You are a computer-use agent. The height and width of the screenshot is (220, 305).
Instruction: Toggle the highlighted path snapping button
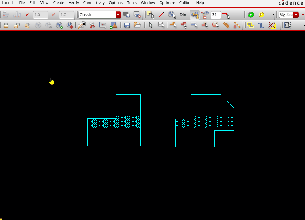pos(195,15)
